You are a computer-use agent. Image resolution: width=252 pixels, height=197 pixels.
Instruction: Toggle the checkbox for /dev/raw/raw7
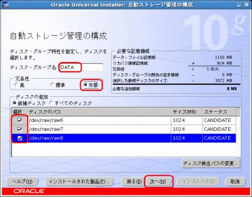(x=20, y=129)
